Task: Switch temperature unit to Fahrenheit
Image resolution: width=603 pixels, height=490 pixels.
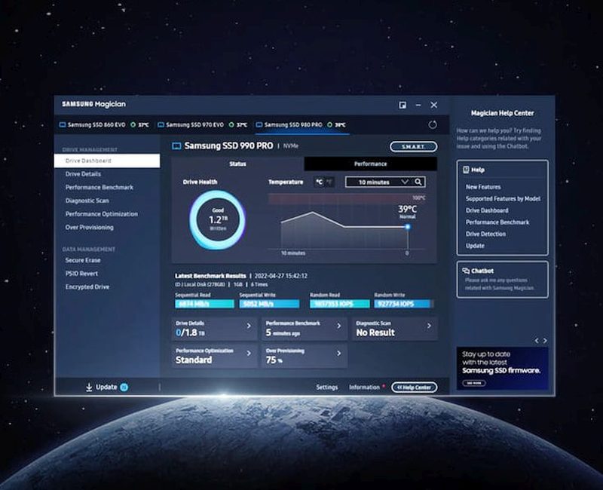Action: click(329, 182)
